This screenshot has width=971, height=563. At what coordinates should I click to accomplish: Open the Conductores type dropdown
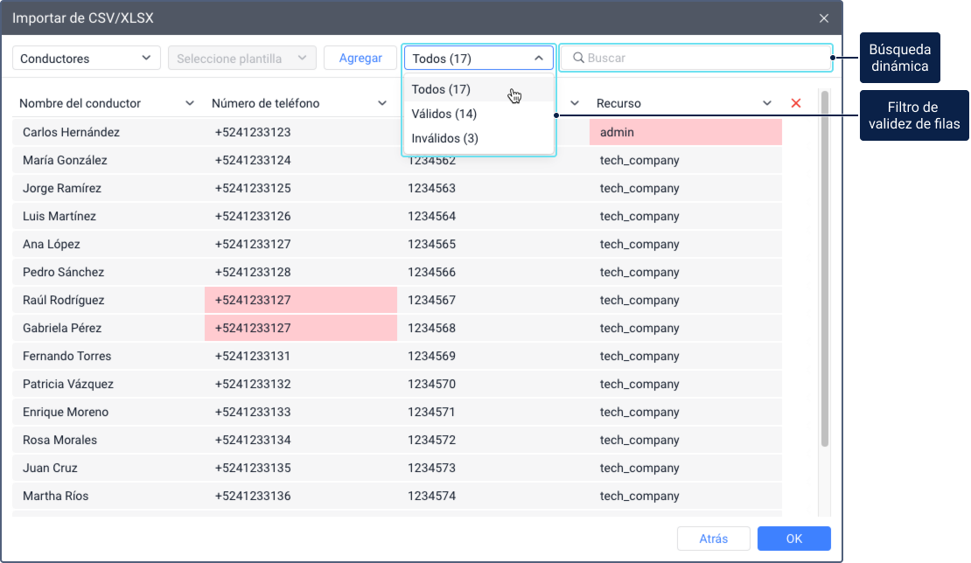click(x=86, y=59)
